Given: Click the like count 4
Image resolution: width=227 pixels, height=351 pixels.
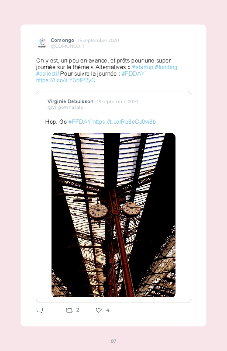Looking at the screenshot, I should [107, 310].
